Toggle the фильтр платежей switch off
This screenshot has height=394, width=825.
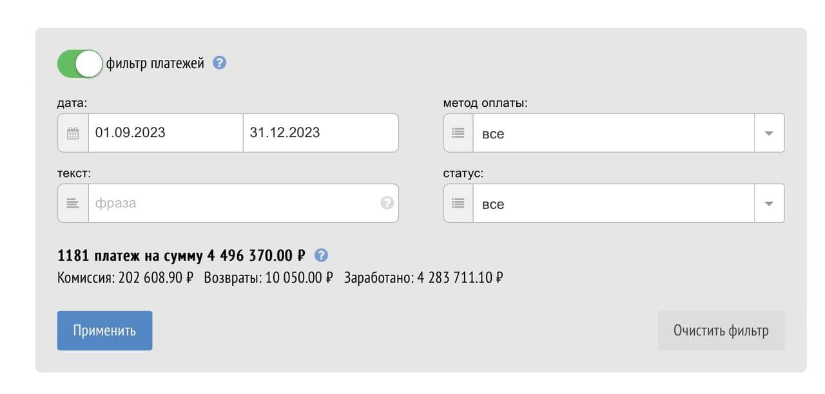point(80,64)
